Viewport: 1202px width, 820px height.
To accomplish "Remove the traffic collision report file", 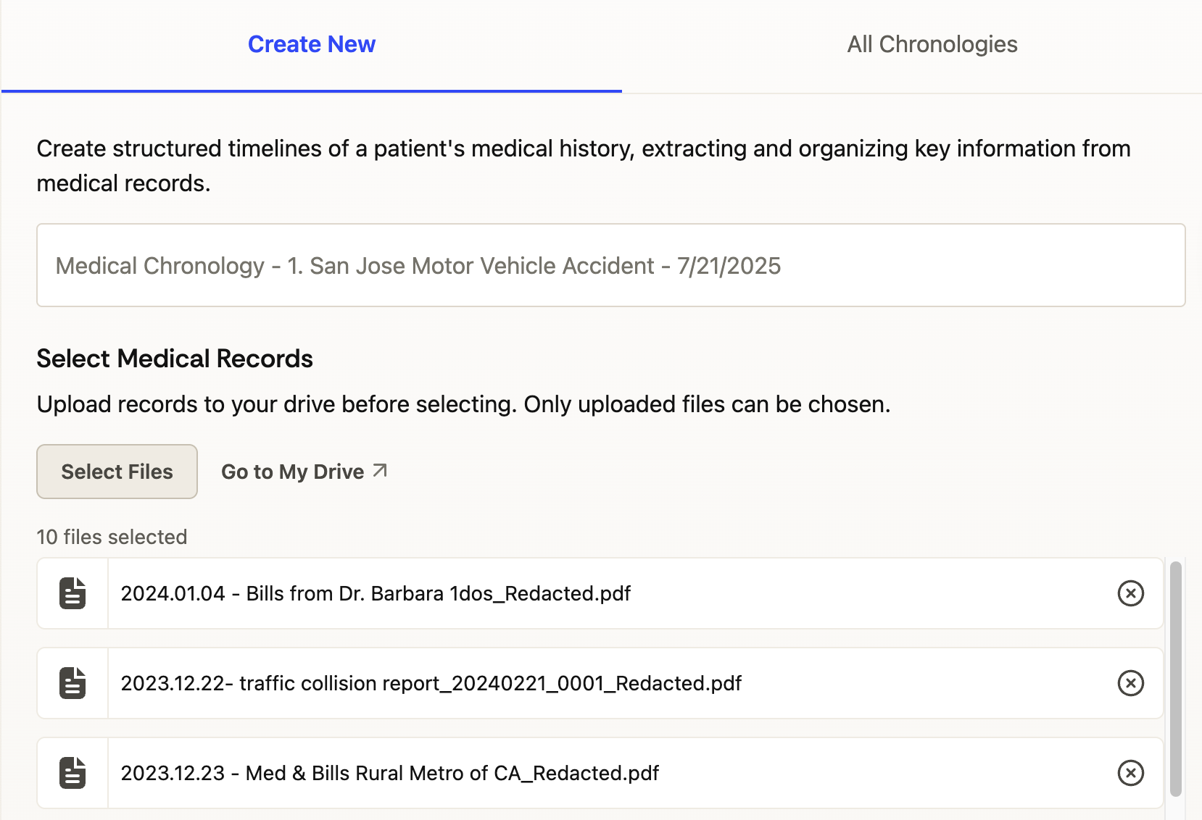I will tap(1130, 683).
